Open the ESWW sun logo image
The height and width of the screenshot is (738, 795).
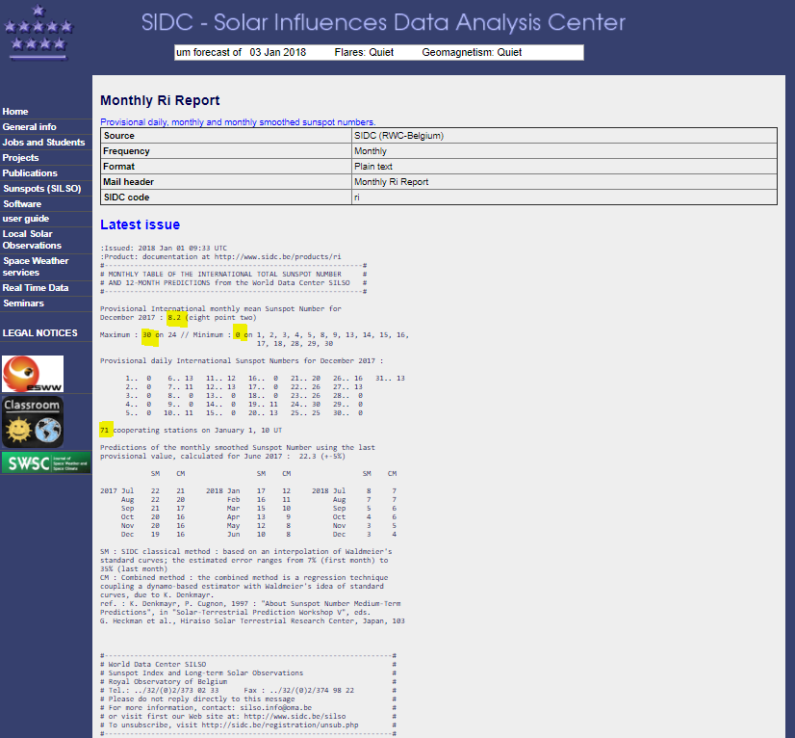click(33, 374)
